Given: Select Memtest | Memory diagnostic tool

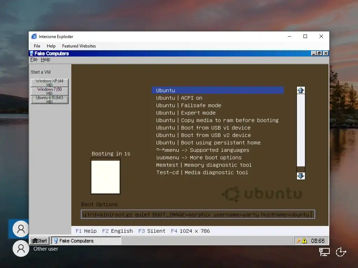Looking at the screenshot, I should tap(204, 165).
